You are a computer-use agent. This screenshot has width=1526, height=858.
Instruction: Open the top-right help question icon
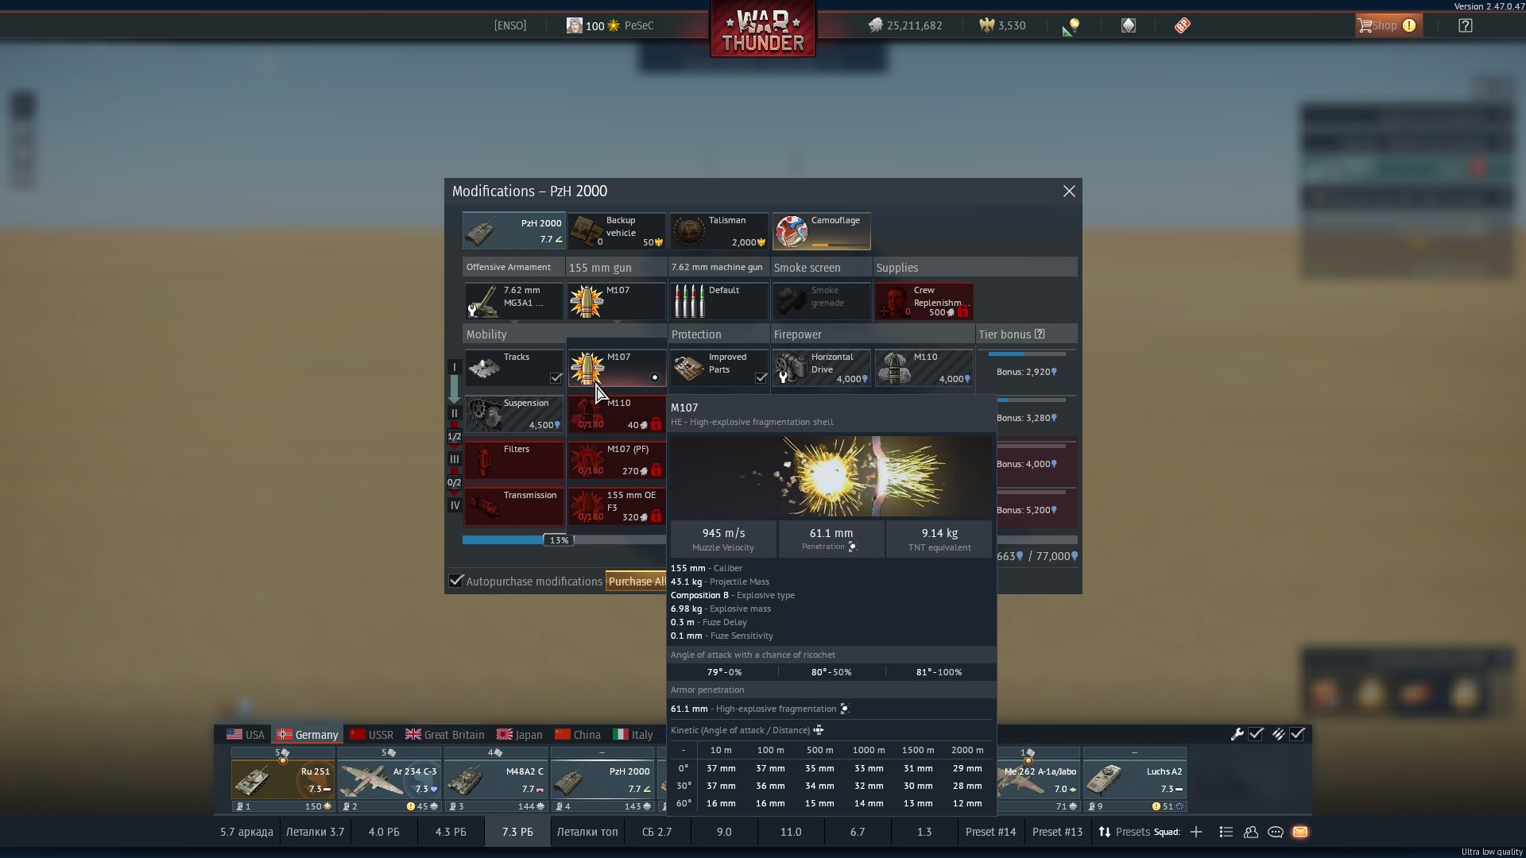tap(1466, 25)
